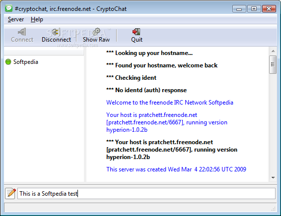Click the blue 'Your host is pratchett.freenode.net' message
281x216 pixels.
tap(167, 122)
